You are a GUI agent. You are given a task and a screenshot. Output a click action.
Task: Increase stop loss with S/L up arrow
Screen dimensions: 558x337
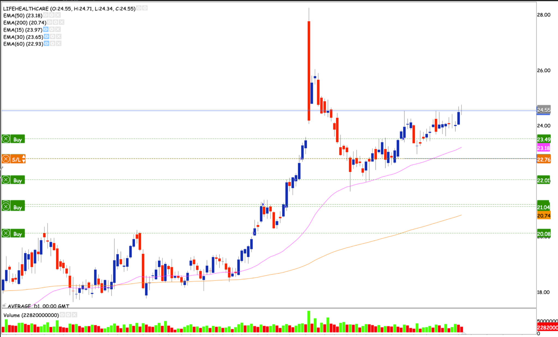point(24,157)
